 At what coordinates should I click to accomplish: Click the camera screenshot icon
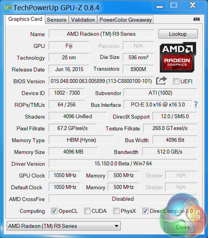click(x=197, y=19)
